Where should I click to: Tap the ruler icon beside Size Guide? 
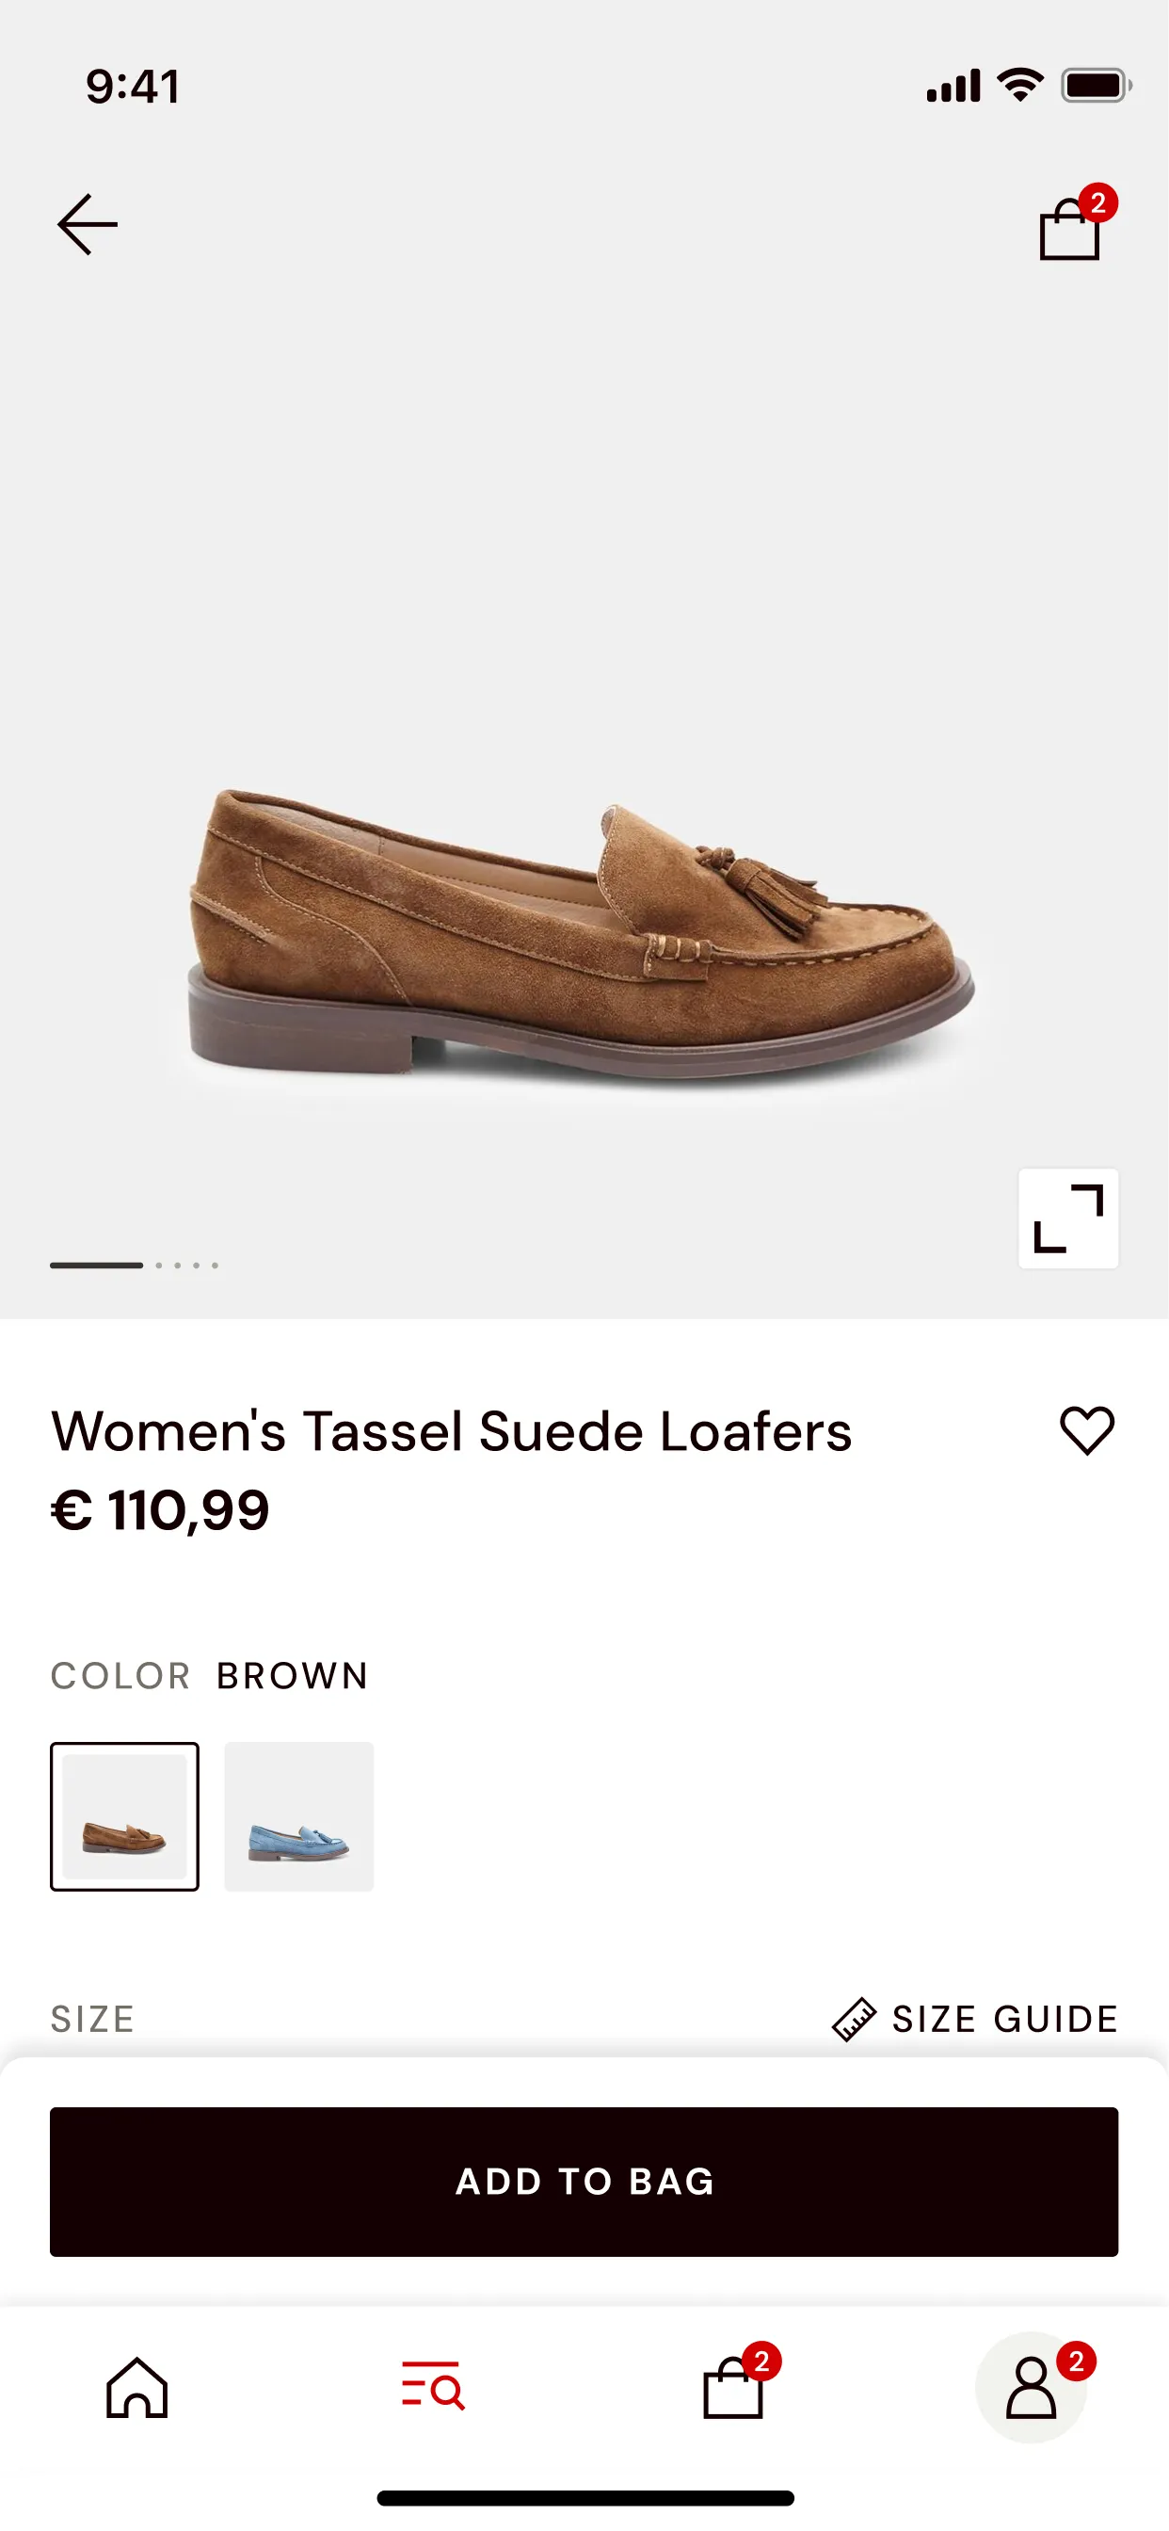(854, 2019)
